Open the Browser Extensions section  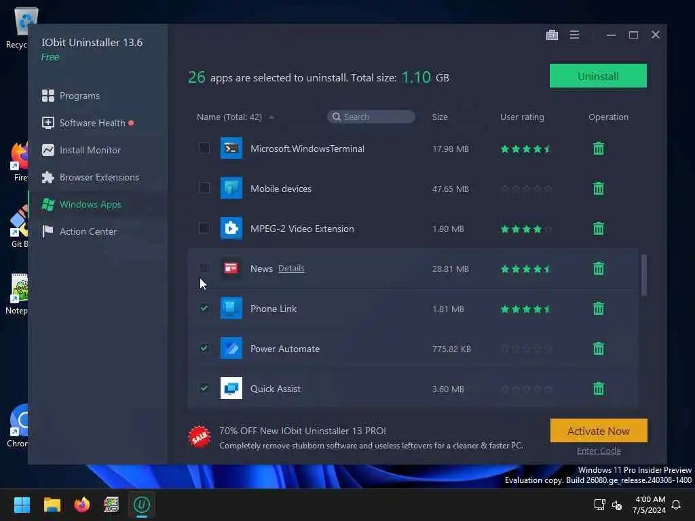(90, 177)
